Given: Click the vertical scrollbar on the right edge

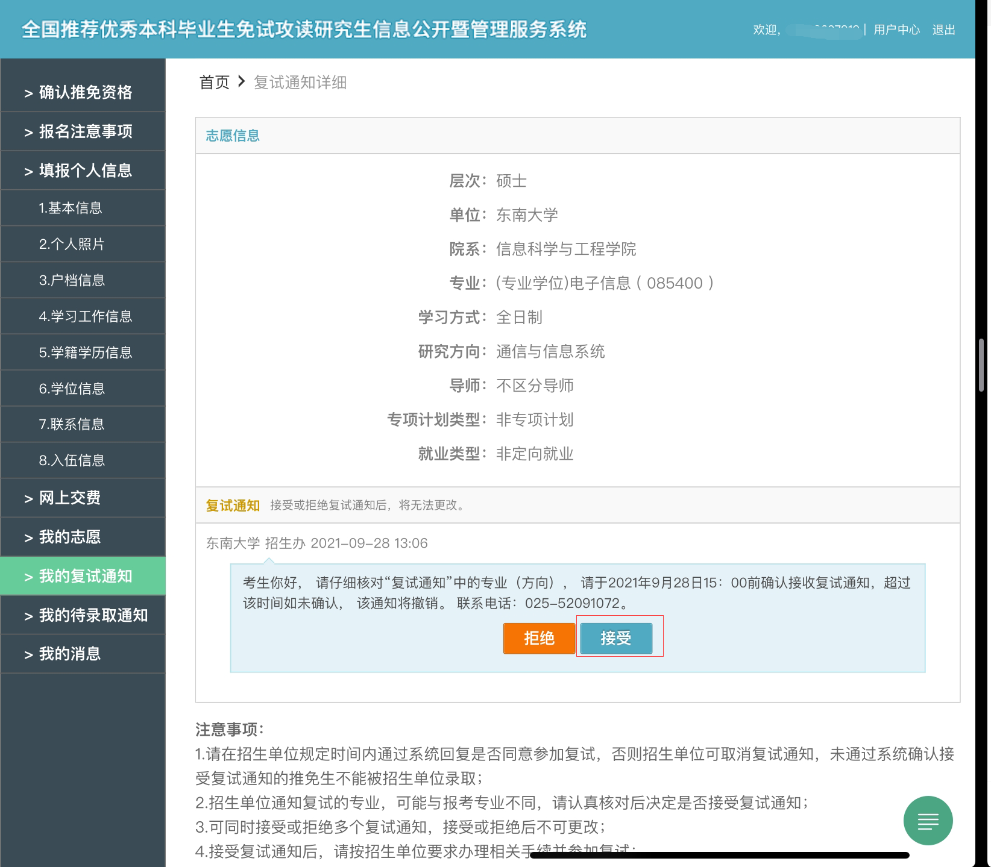Looking at the screenshot, I should pyautogui.click(x=981, y=365).
